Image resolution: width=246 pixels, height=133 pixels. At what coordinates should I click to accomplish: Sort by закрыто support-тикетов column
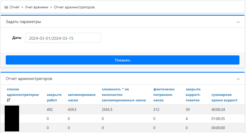[x=193, y=95]
